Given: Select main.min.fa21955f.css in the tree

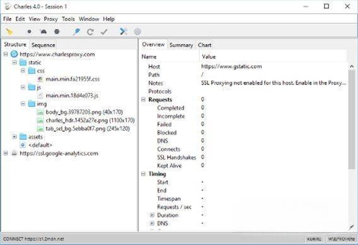Looking at the screenshot, I should [x=72, y=79].
